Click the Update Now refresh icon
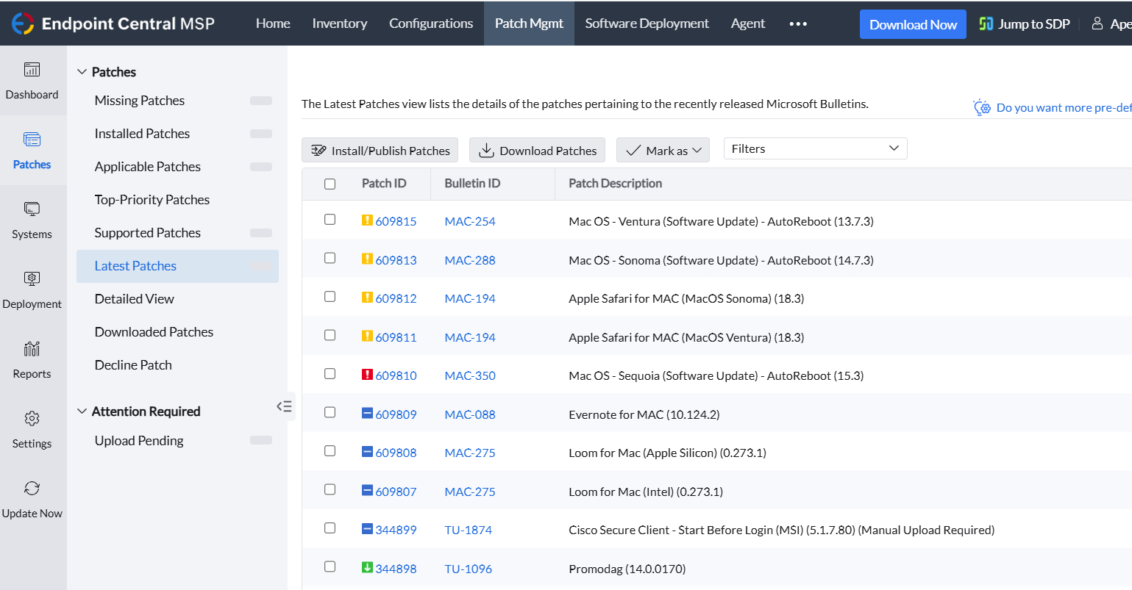The image size is (1132, 590). pyautogui.click(x=32, y=489)
